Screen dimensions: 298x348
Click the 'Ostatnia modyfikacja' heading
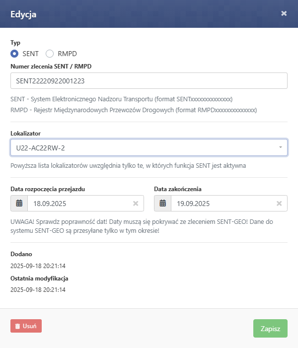click(39, 278)
